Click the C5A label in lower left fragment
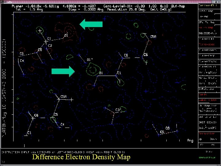Screen dimensions: 221x166 64,97
